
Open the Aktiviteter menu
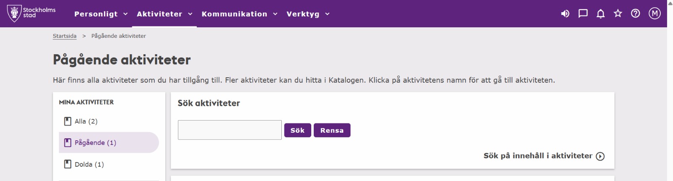(x=164, y=14)
